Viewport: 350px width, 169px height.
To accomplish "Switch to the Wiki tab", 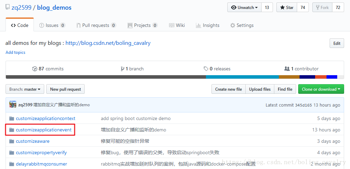I will click(177, 25).
